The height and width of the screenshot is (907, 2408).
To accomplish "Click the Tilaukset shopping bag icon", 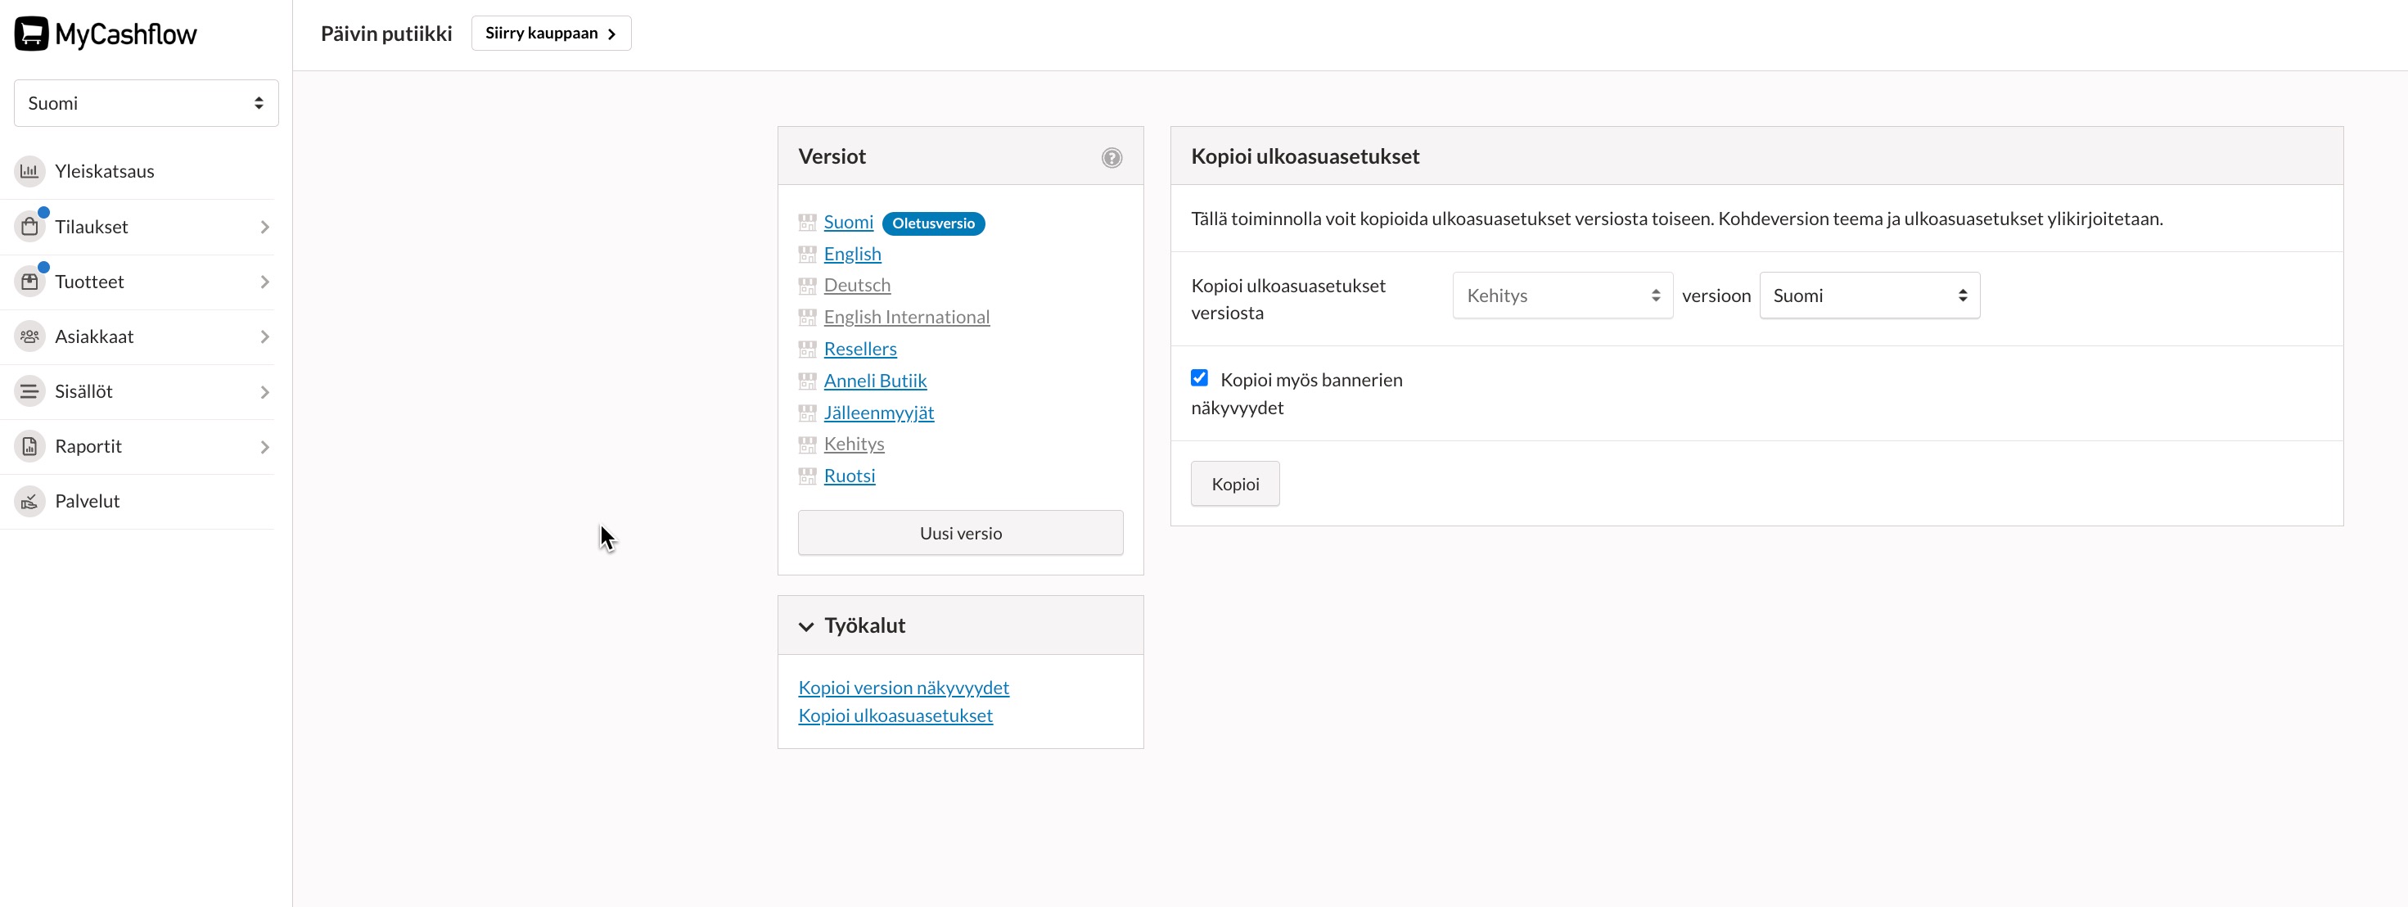I will (x=30, y=226).
